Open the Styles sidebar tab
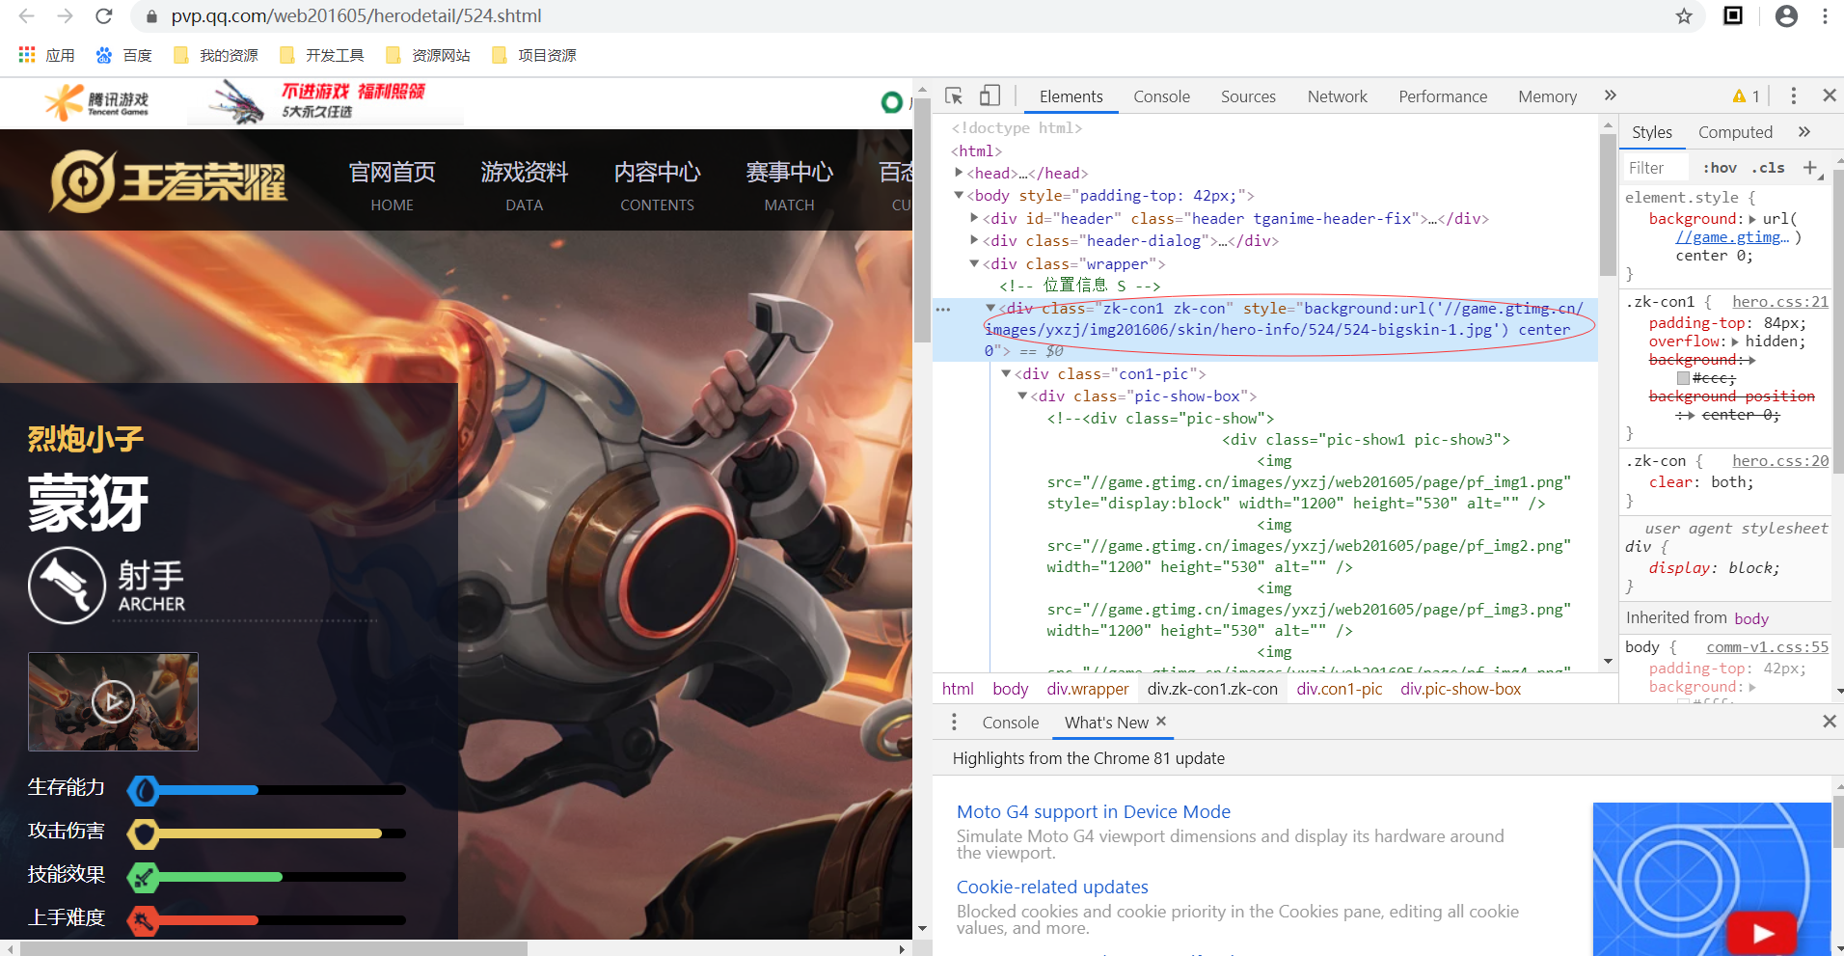The height and width of the screenshot is (956, 1844). click(x=1652, y=132)
